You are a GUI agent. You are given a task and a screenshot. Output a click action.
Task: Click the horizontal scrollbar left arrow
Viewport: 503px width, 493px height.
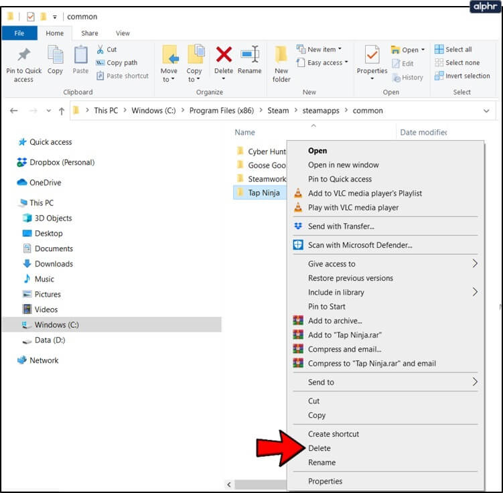(228, 484)
